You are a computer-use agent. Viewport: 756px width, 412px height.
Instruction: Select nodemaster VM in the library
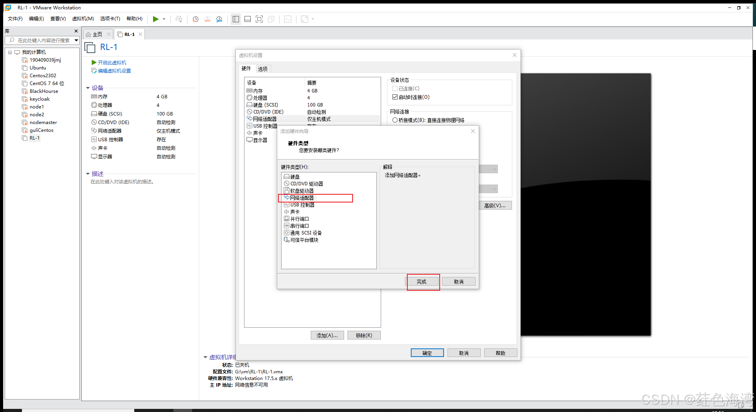43,123
